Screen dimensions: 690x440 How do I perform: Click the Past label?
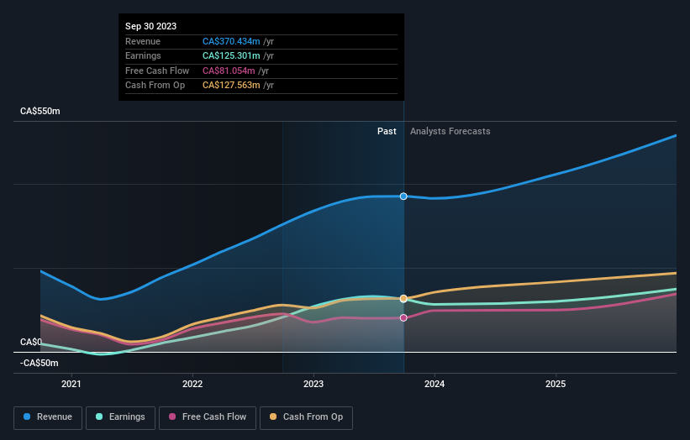point(387,132)
